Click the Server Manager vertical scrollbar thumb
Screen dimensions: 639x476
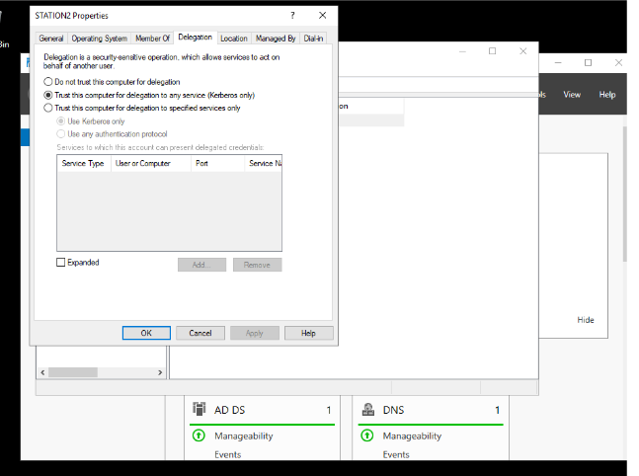click(x=625, y=194)
